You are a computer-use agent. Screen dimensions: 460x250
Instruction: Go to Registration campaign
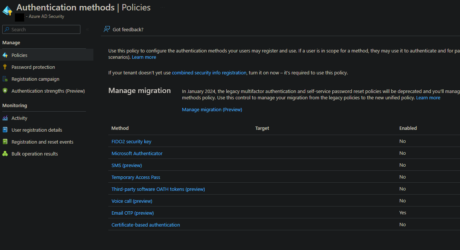[x=35, y=79]
